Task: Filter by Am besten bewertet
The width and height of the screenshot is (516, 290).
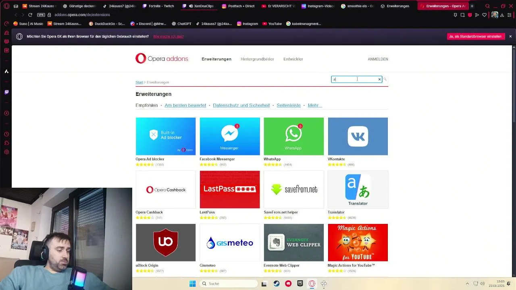Action: [x=185, y=106]
